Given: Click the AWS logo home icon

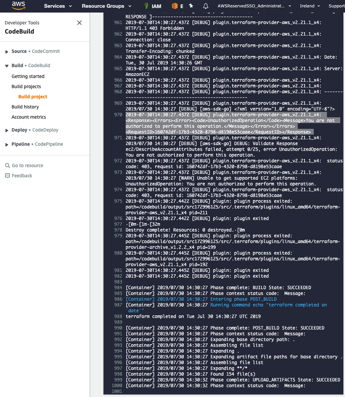Looking at the screenshot, I should (x=19, y=5).
